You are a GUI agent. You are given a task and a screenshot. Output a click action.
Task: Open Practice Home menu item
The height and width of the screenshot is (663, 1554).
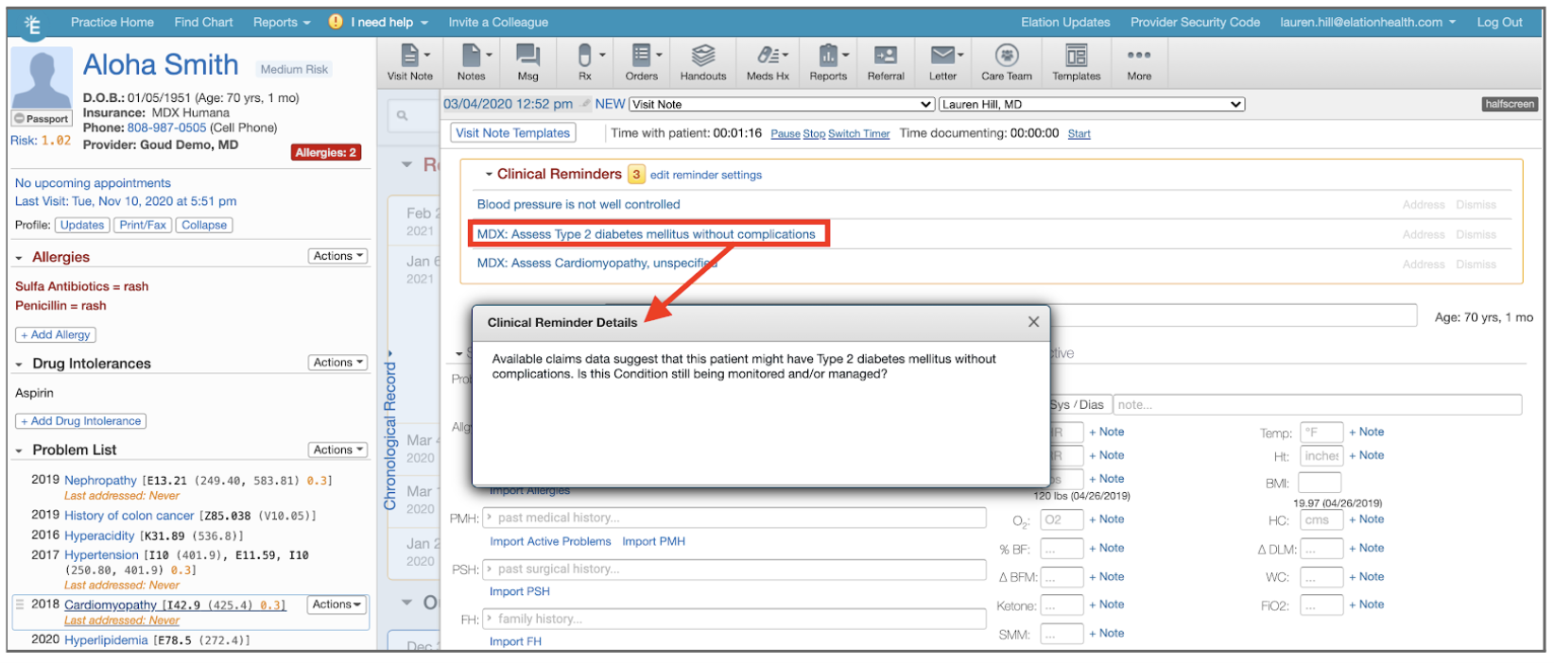[x=112, y=22]
